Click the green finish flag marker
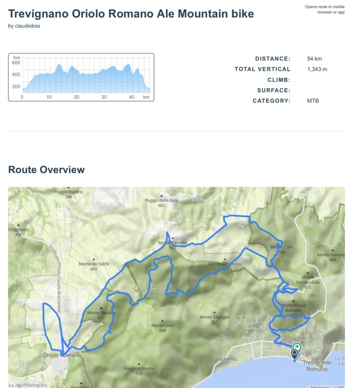Image resolution: width=352 pixels, height=388 pixels. pos(297,347)
